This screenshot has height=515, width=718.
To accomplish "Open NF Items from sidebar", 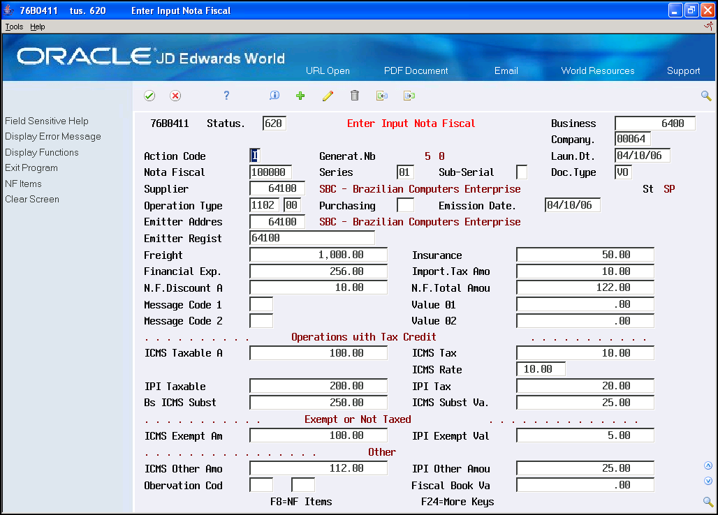I will point(23,184).
